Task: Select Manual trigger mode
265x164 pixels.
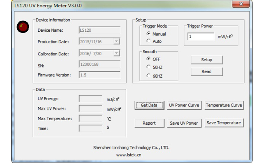Action: point(149,34)
